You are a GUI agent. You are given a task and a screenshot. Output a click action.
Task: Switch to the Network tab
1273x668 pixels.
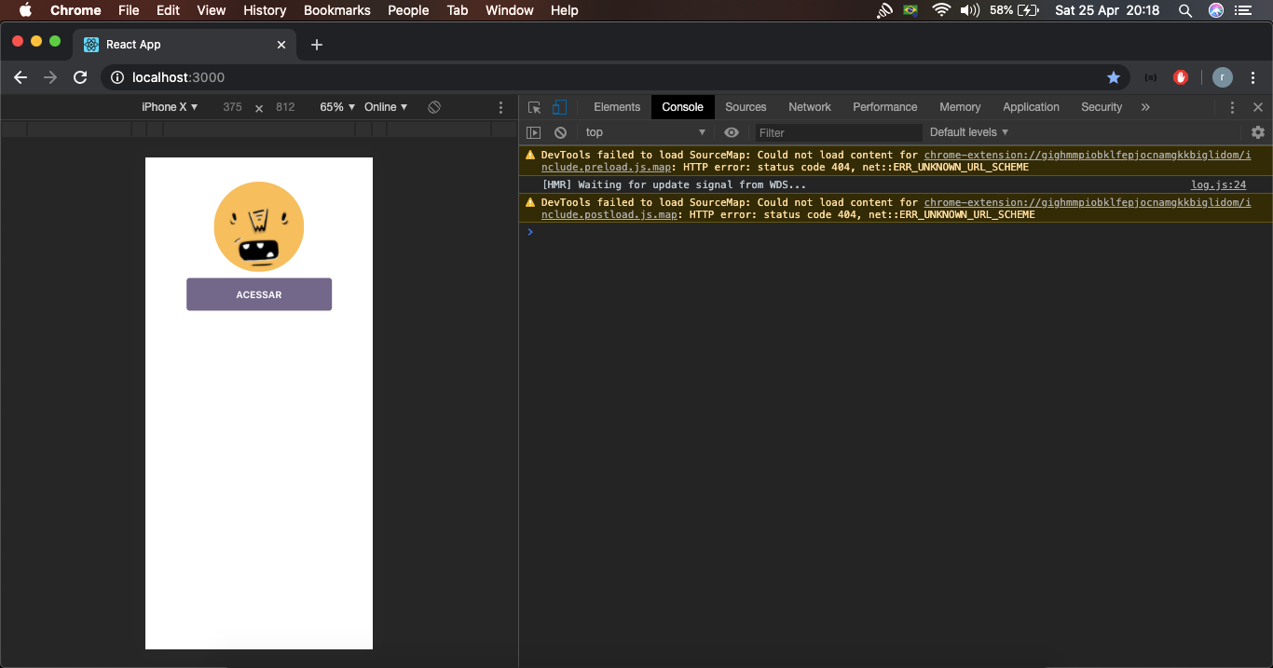pos(809,107)
